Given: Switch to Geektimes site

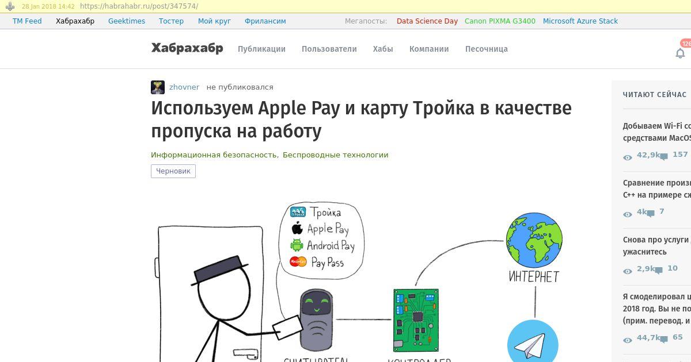Looking at the screenshot, I should coord(127,21).
